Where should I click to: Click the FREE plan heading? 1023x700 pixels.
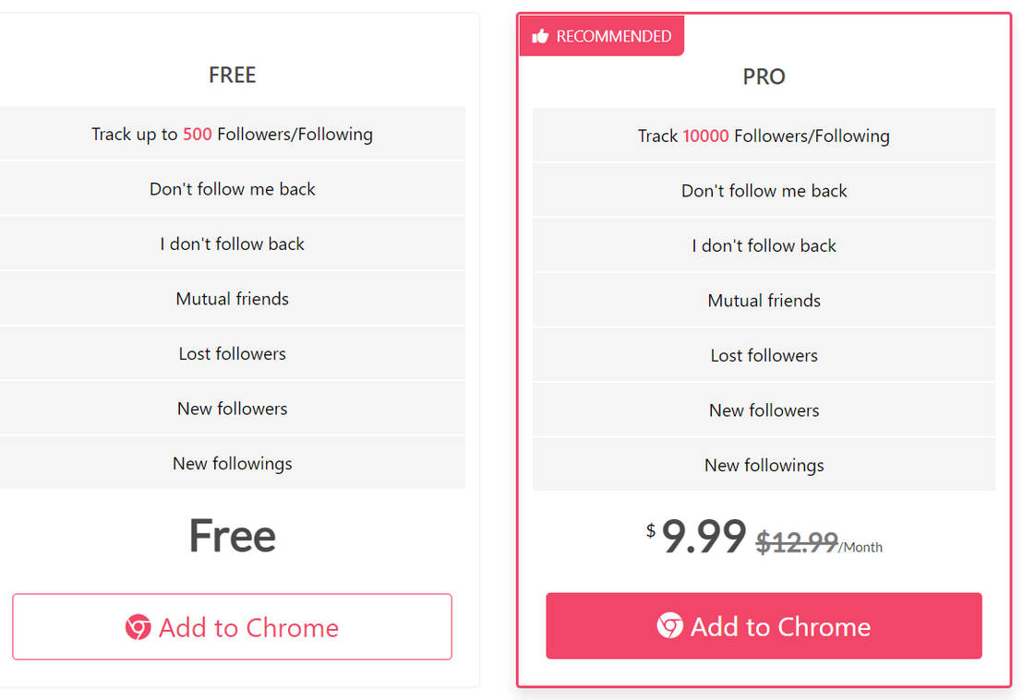pyautogui.click(x=233, y=75)
